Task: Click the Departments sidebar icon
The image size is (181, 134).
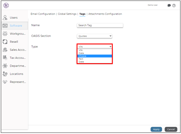Action: pos(5,66)
